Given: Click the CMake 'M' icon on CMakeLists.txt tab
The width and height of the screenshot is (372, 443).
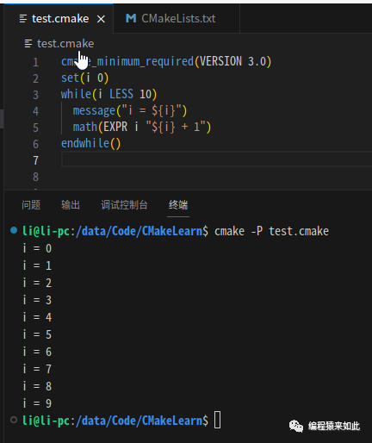Looking at the screenshot, I should (131, 19).
